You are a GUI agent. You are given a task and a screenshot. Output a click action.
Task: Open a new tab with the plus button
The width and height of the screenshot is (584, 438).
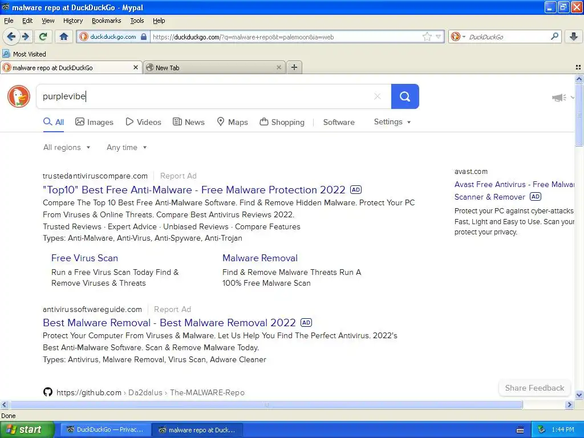pyautogui.click(x=294, y=67)
